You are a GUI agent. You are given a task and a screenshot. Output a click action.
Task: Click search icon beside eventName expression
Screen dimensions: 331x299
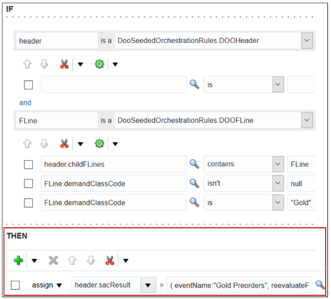(x=320, y=285)
